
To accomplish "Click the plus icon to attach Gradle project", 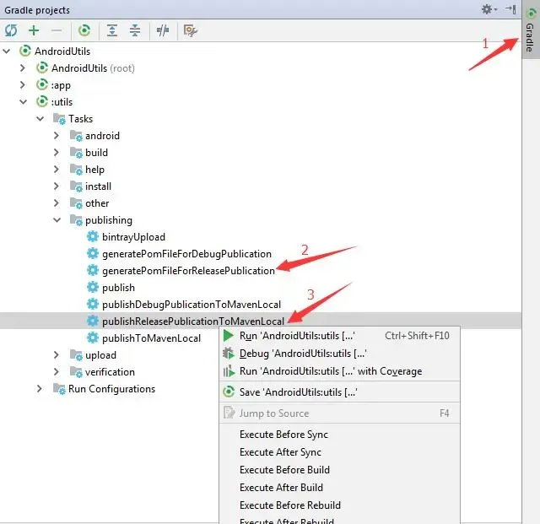I will click(34, 30).
